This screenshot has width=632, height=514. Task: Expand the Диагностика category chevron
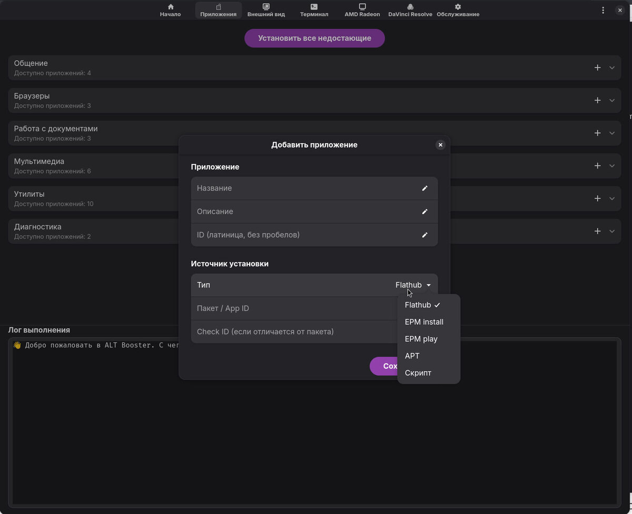(x=612, y=231)
